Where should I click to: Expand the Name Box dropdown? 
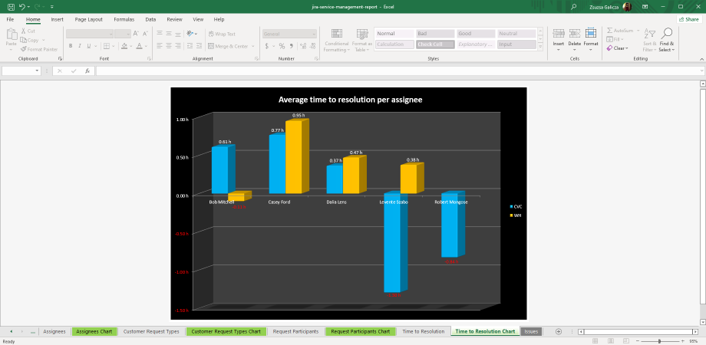pos(37,71)
